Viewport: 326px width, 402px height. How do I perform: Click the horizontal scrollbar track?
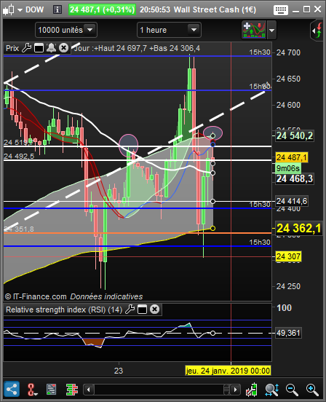(x=159, y=390)
